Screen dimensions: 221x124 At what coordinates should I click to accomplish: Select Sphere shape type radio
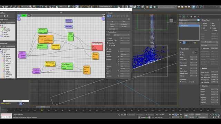202,23
